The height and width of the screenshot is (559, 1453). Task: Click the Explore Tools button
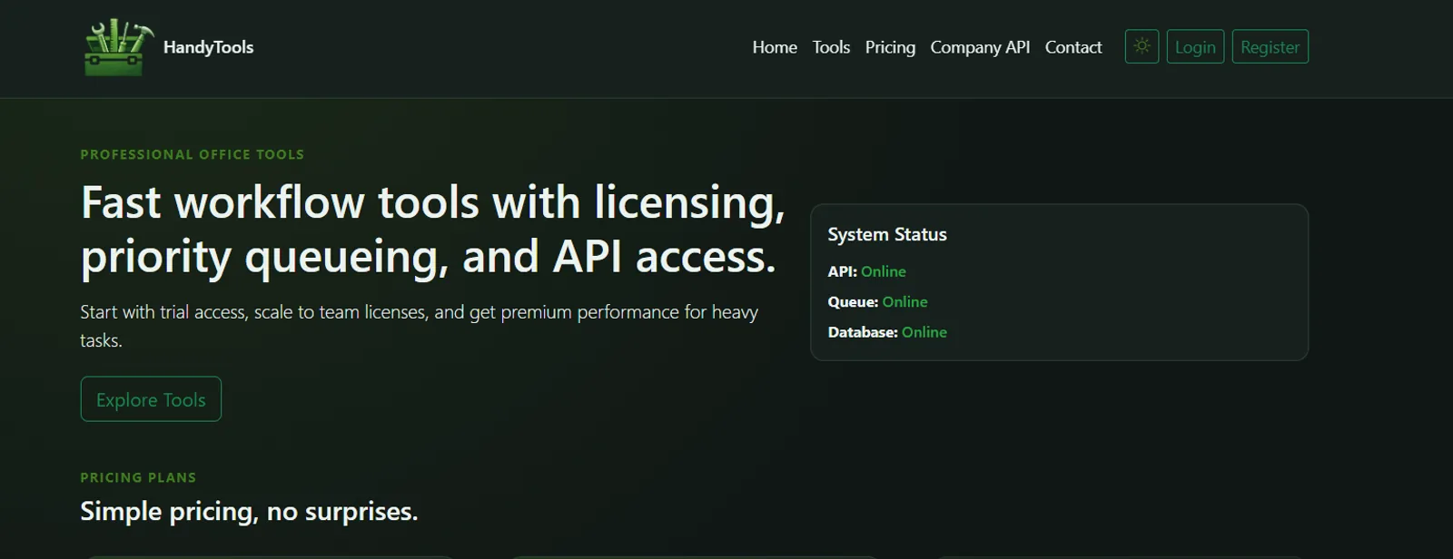click(x=151, y=399)
